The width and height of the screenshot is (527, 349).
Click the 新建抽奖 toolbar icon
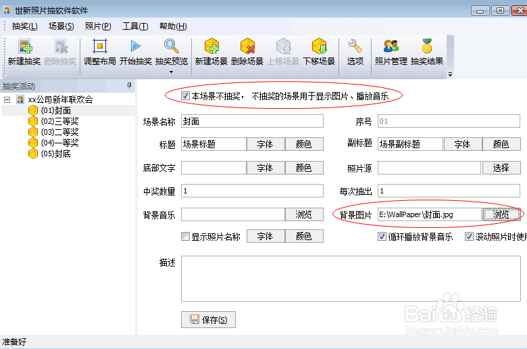click(24, 52)
